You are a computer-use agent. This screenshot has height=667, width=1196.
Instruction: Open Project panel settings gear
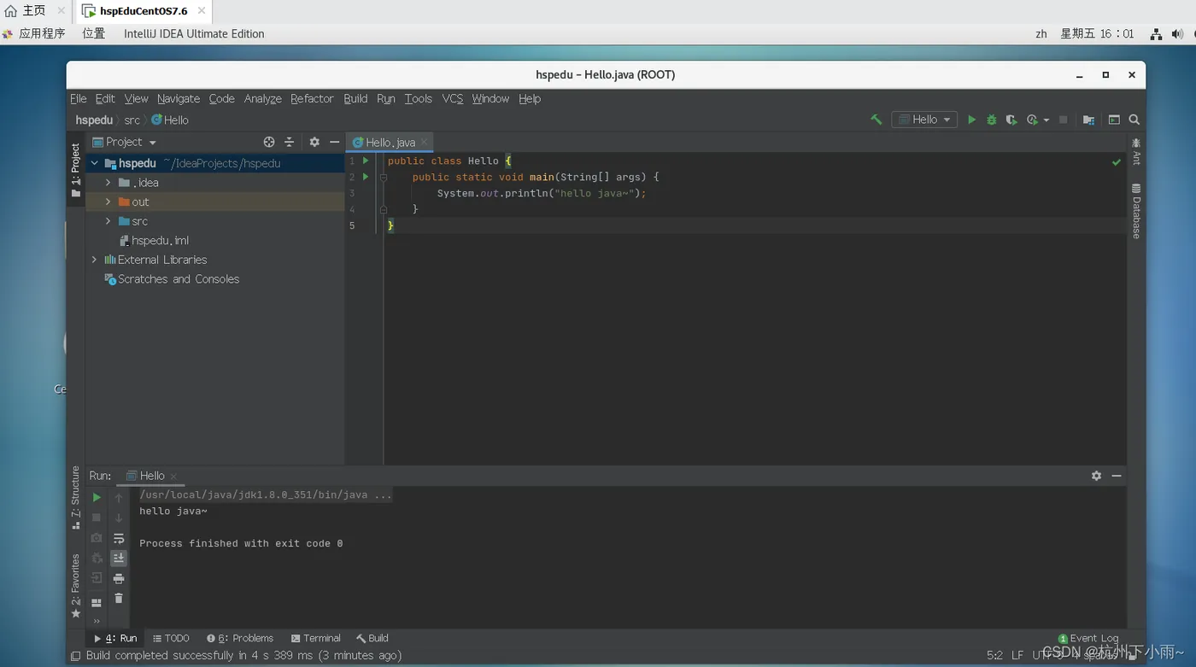coord(314,142)
